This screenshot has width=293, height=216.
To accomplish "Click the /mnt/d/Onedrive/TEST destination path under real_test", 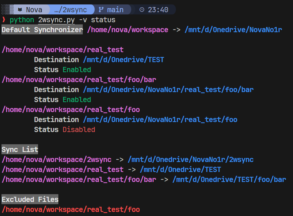I will [x=123, y=60].
